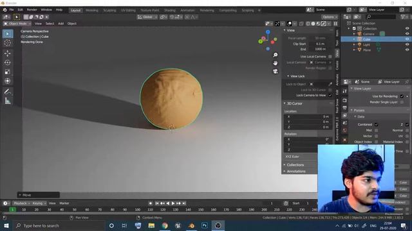Open the Keying popover in timeline
Viewport: 412px width, 231px height.
pyautogui.click(x=39, y=203)
